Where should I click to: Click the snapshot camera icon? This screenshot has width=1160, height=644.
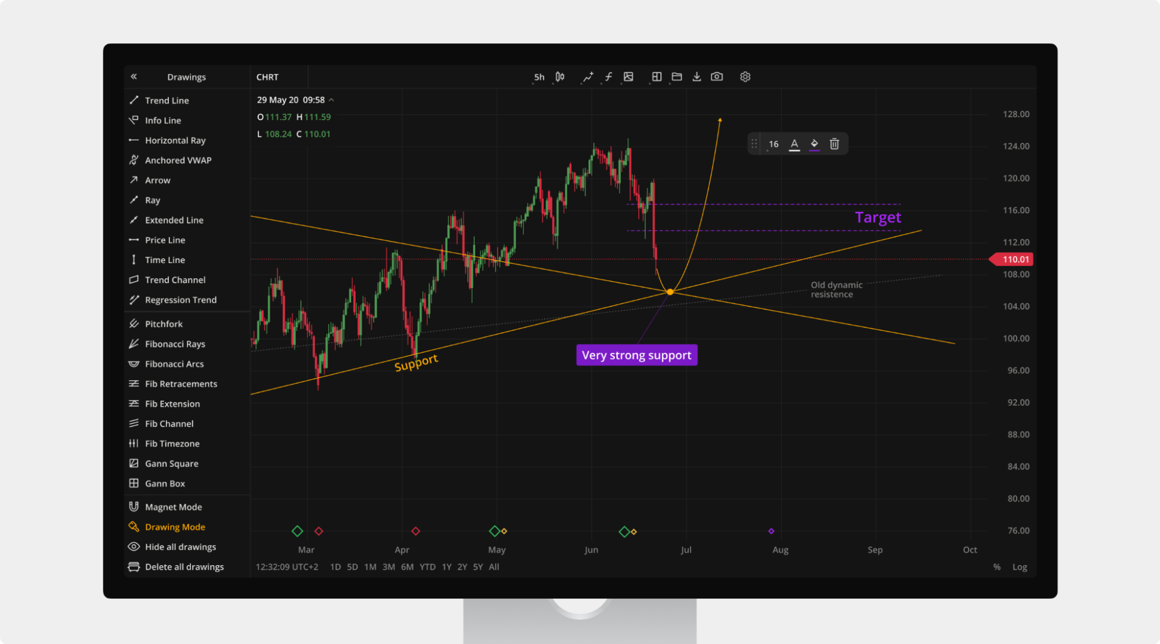717,77
